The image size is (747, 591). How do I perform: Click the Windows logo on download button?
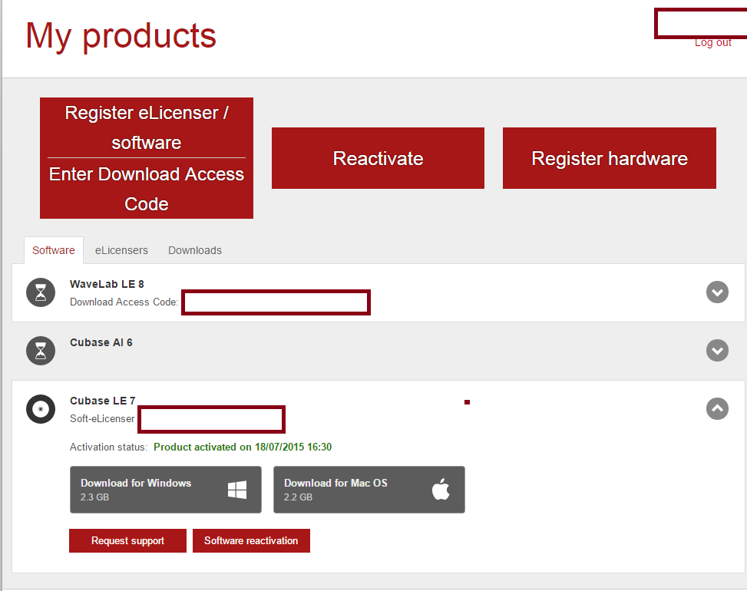pyautogui.click(x=237, y=490)
